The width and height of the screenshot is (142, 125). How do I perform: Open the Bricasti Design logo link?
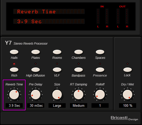pos(124,118)
